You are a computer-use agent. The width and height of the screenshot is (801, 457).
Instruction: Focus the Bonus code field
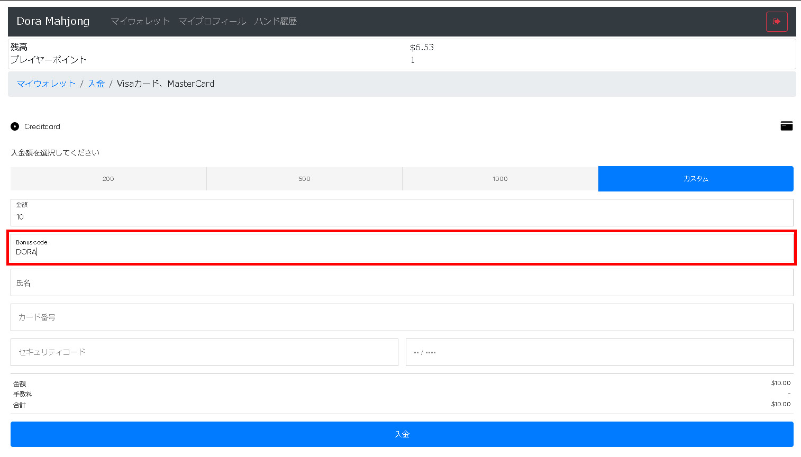[402, 248]
